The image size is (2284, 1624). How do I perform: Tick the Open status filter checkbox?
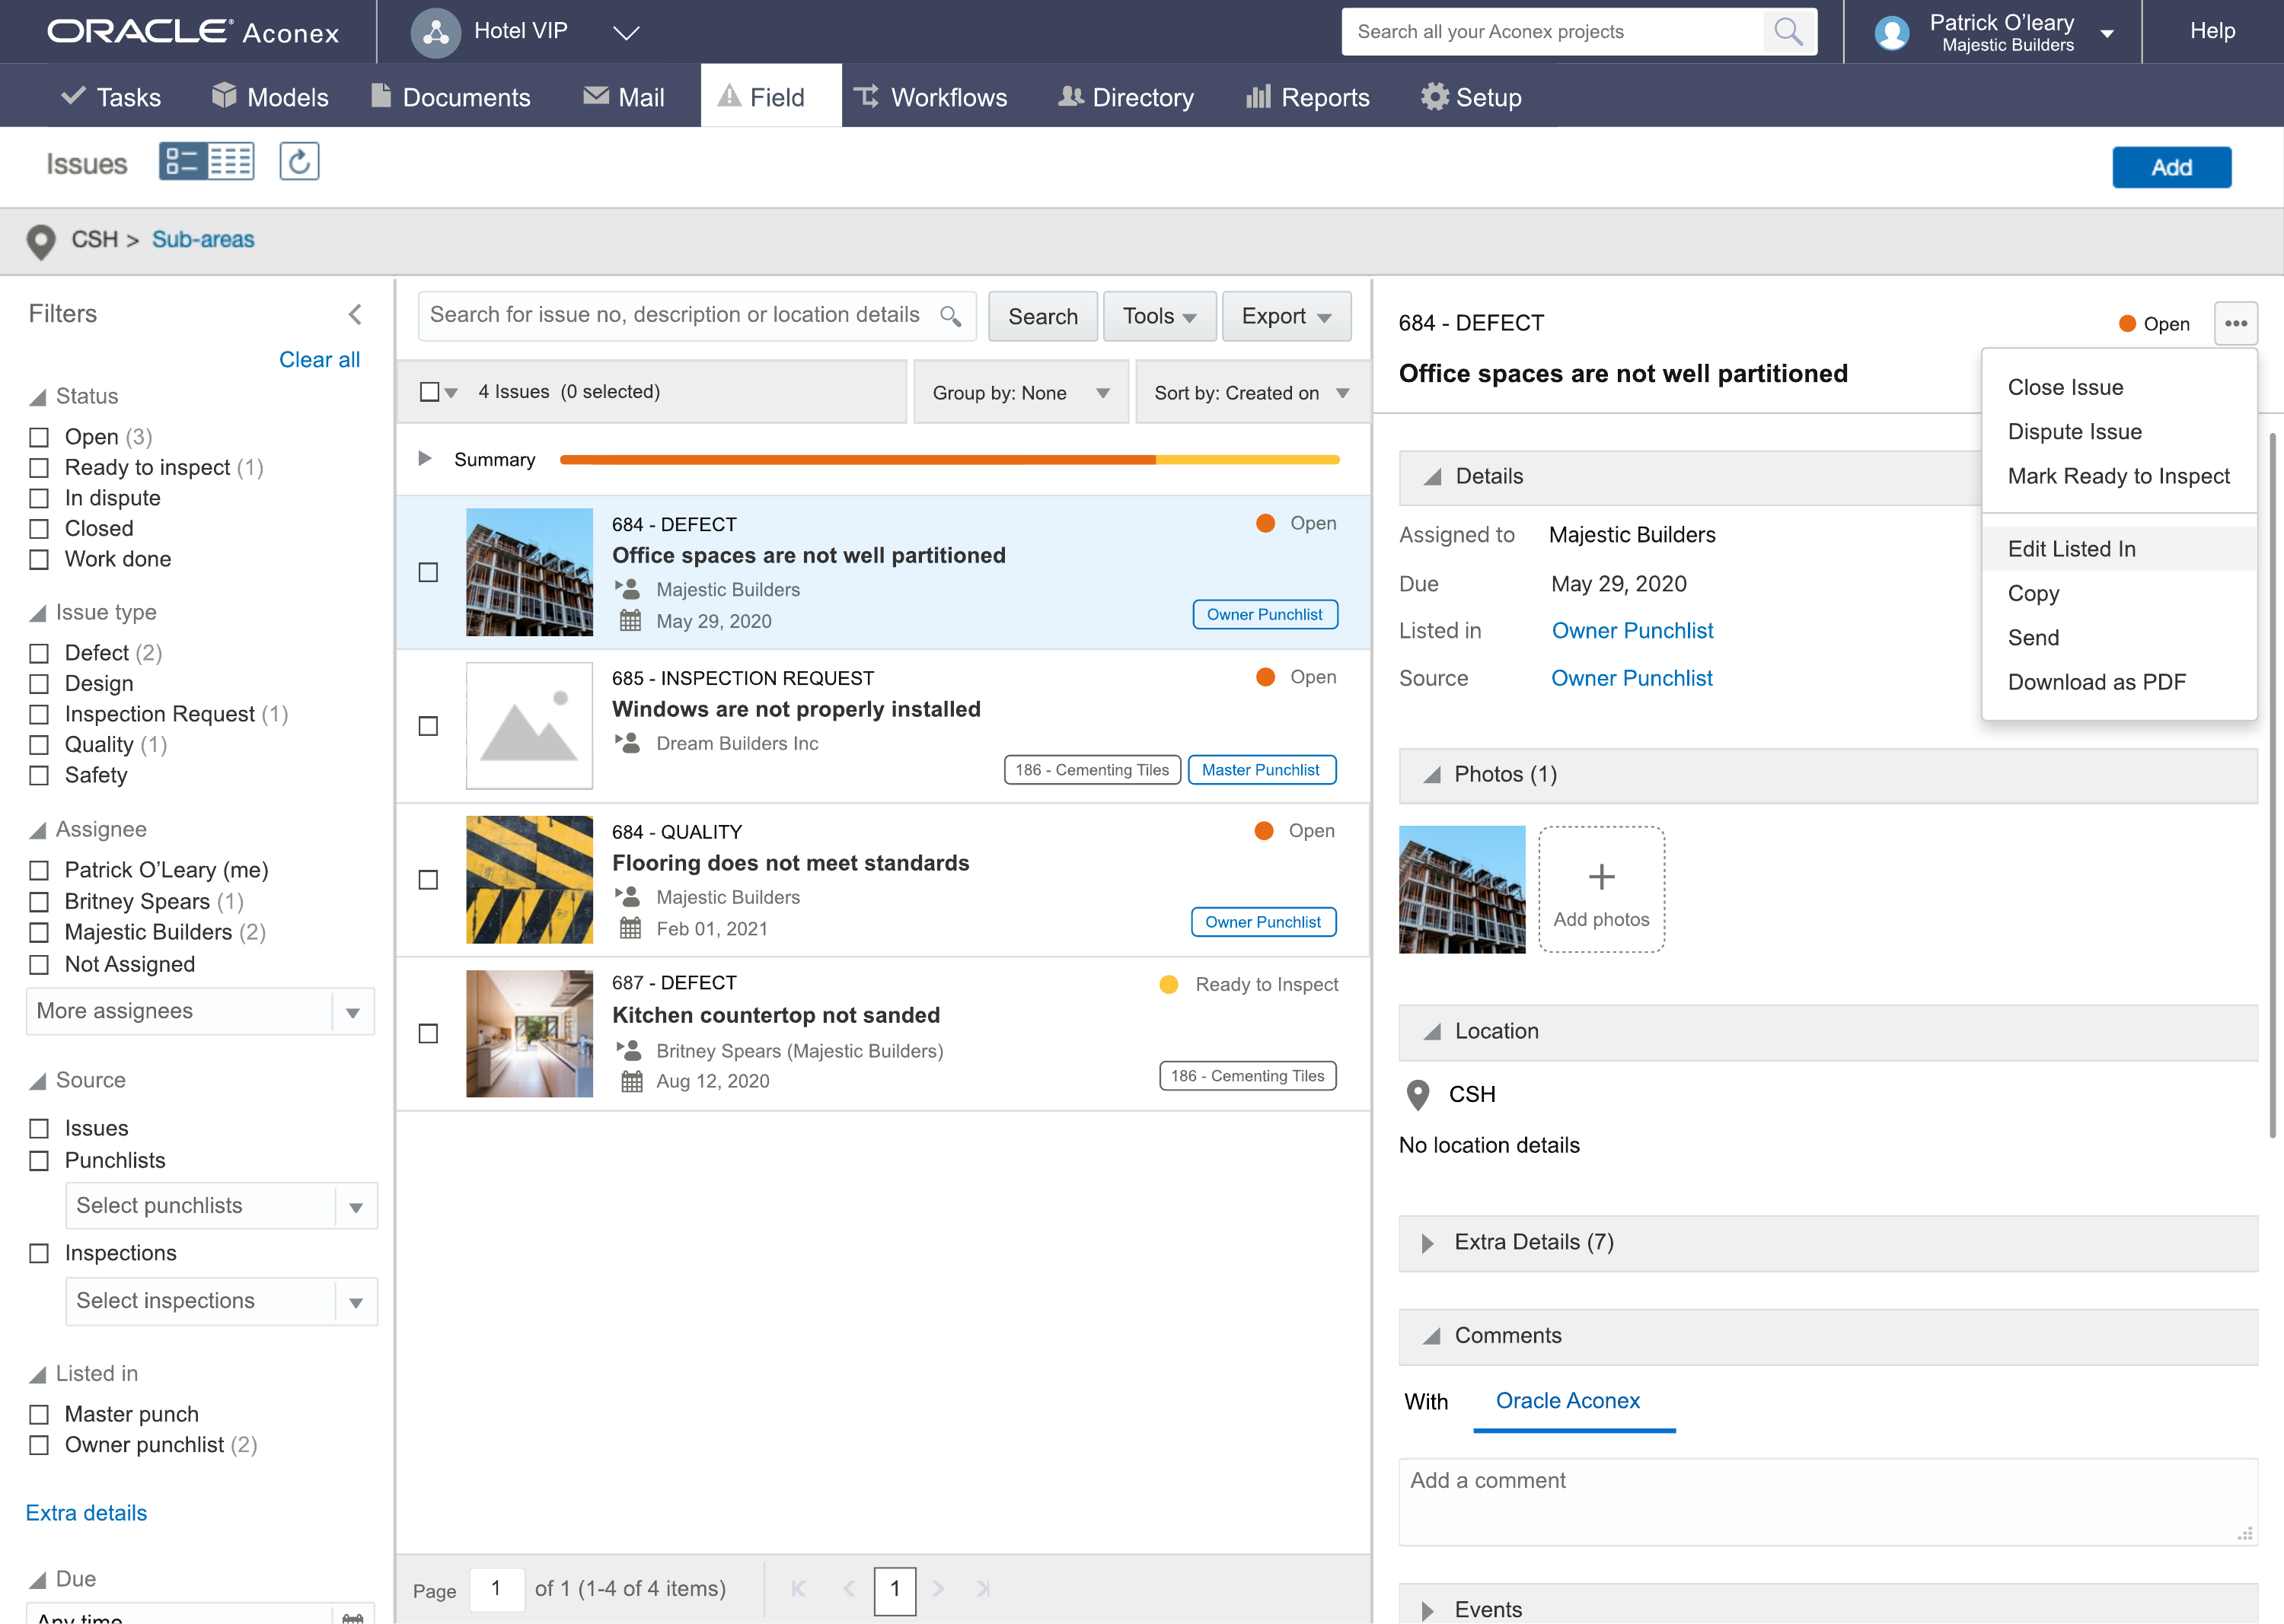click(x=39, y=437)
